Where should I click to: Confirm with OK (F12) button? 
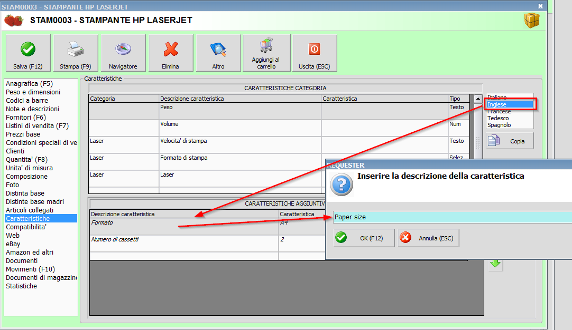364,238
